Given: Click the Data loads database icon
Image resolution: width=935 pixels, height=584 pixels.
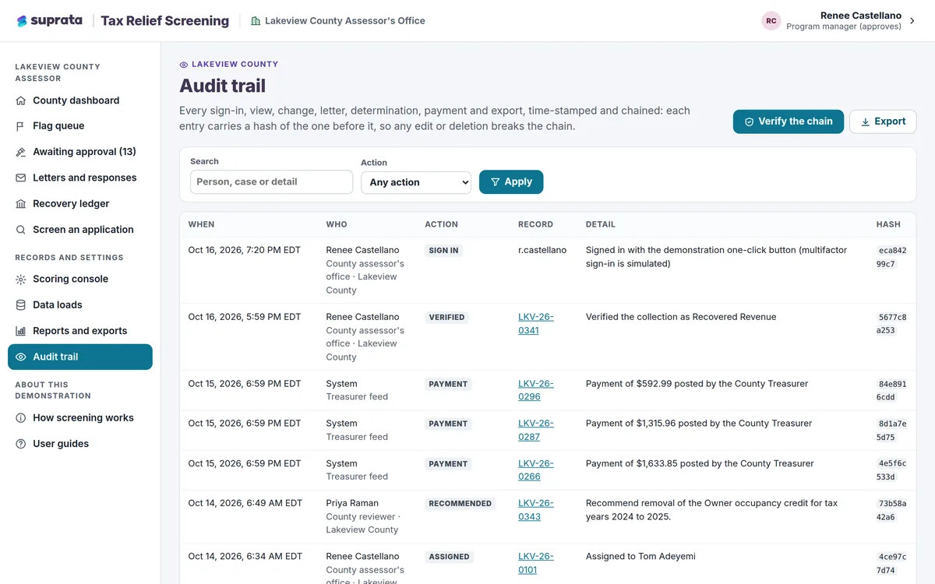Looking at the screenshot, I should (21, 305).
